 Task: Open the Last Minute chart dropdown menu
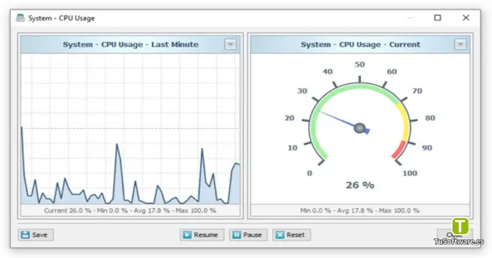230,44
